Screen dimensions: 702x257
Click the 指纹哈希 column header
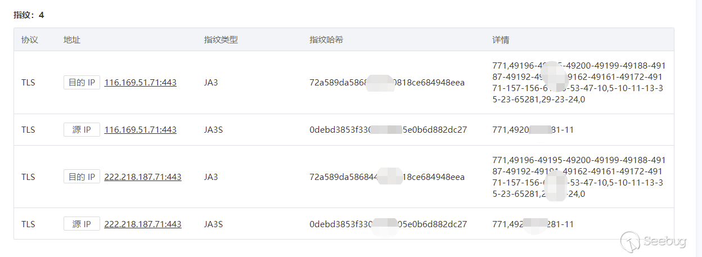tap(326, 40)
